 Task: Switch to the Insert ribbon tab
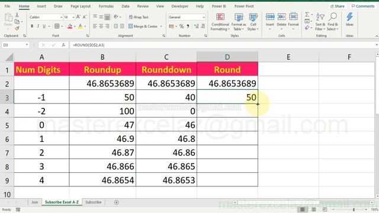(41, 6)
